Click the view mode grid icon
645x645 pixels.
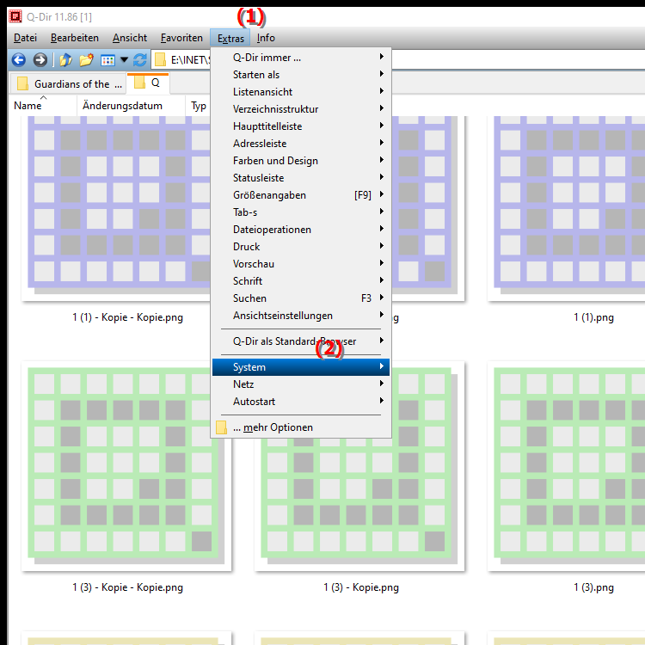coord(107,60)
